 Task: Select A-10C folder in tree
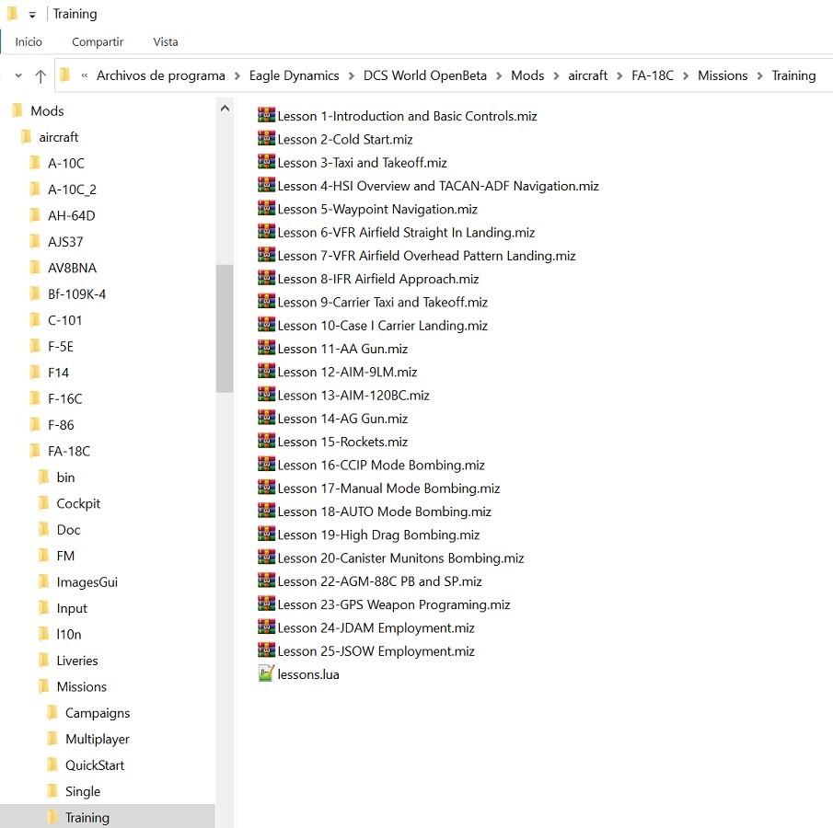click(66, 163)
